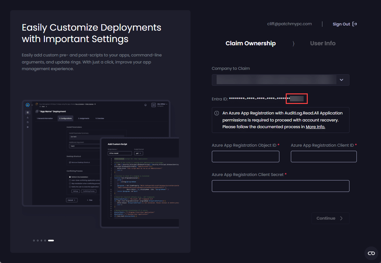Expand the company list using the chevron arrow

[x=341, y=80]
